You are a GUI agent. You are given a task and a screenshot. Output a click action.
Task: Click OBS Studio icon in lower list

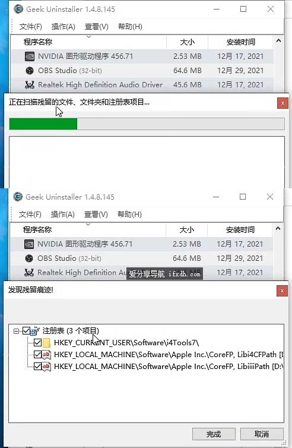click(29, 258)
